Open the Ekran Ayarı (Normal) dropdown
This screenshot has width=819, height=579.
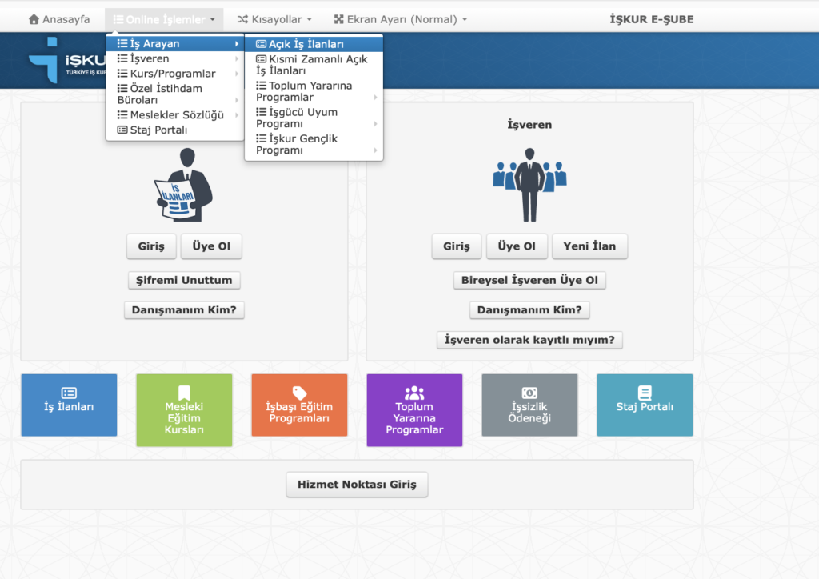pos(400,19)
